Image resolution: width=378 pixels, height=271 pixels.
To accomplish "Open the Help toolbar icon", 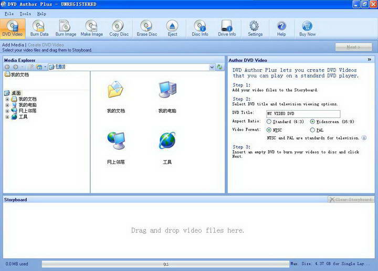I will (281, 28).
